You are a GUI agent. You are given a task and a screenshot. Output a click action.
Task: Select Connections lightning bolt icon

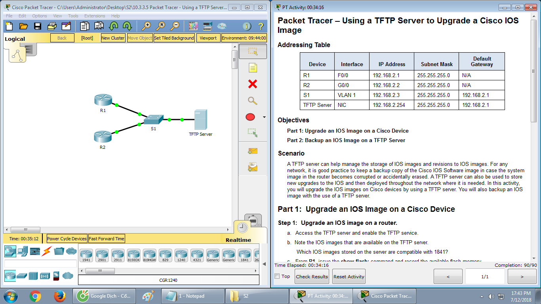pos(47,251)
